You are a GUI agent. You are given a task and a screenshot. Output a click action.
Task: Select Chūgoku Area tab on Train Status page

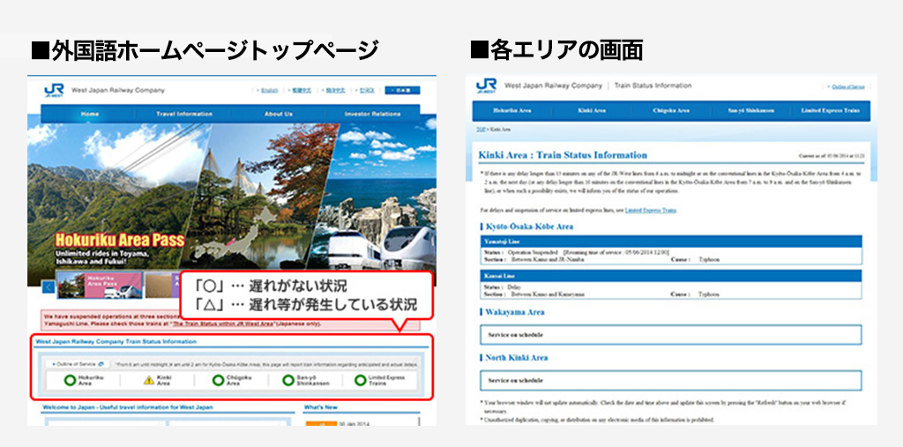click(x=671, y=110)
